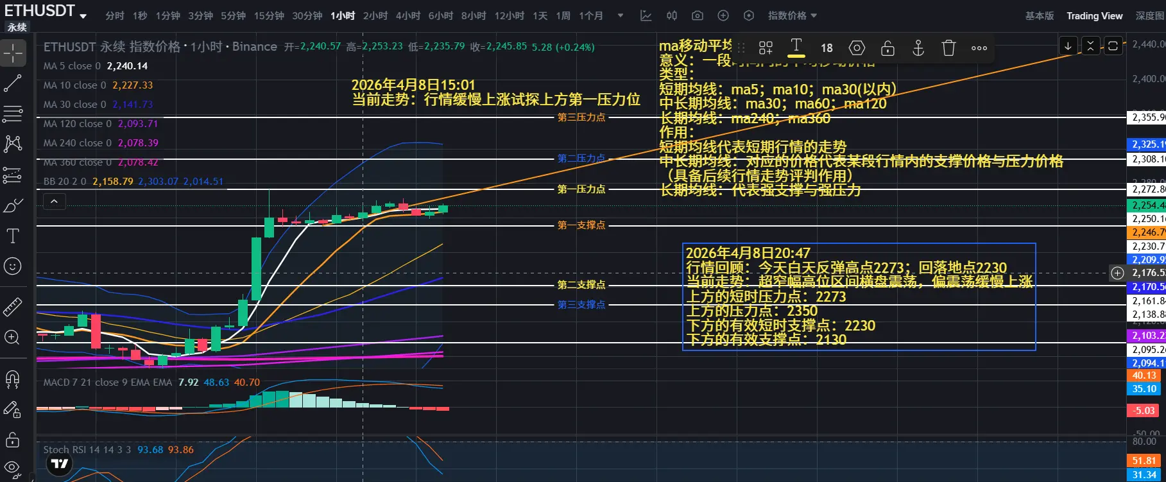Open drawing templates icon in floating toolbar

(766, 47)
